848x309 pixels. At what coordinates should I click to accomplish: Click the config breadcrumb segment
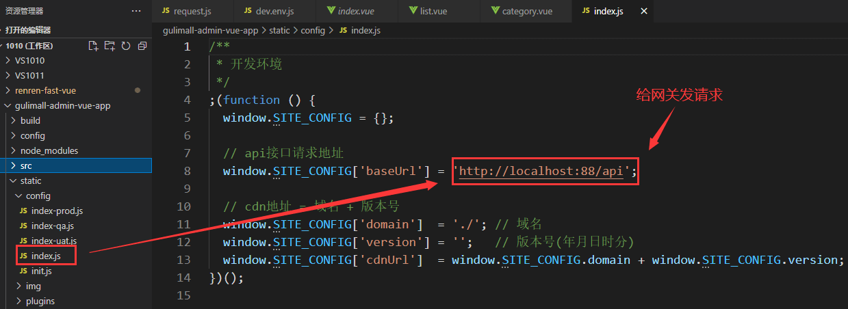pyautogui.click(x=314, y=31)
